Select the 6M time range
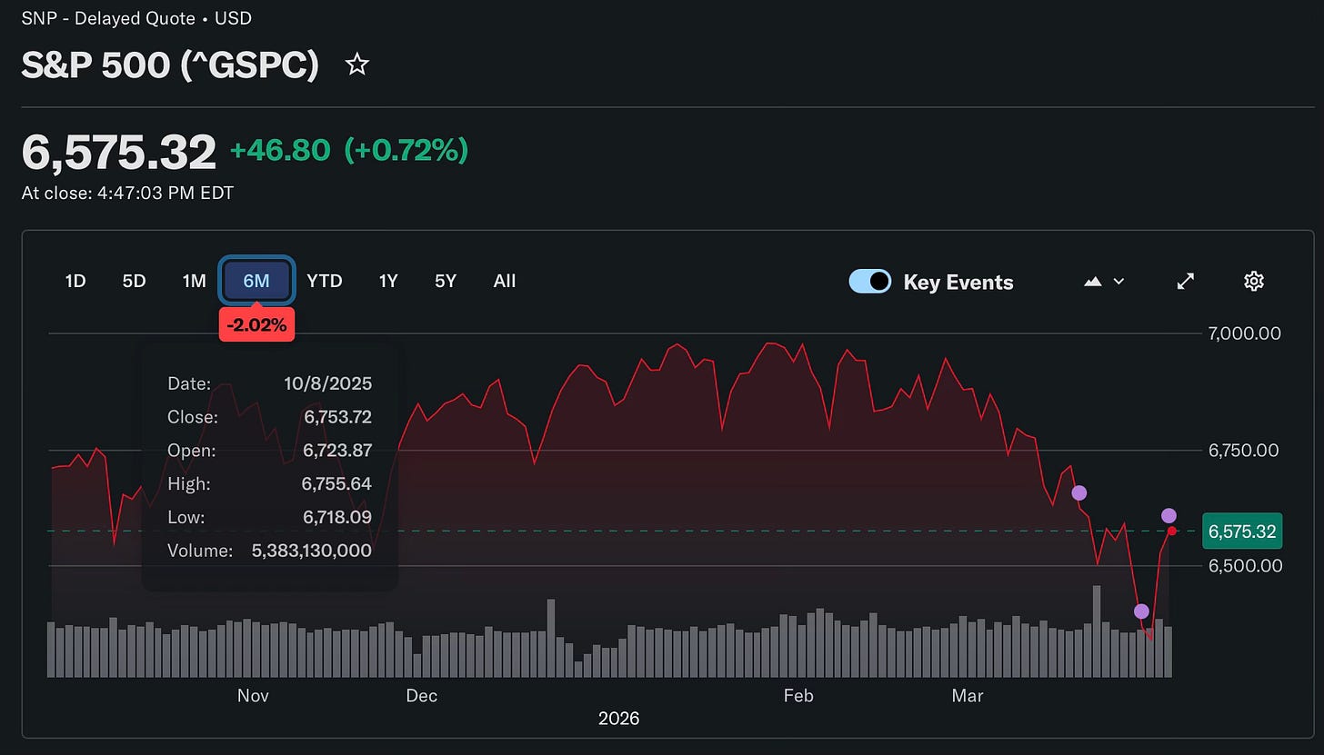This screenshot has height=755, width=1324. pos(256,281)
